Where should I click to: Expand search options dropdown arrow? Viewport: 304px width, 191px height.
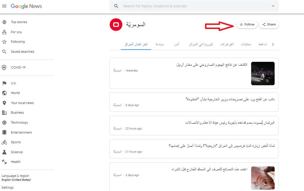click(273, 6)
